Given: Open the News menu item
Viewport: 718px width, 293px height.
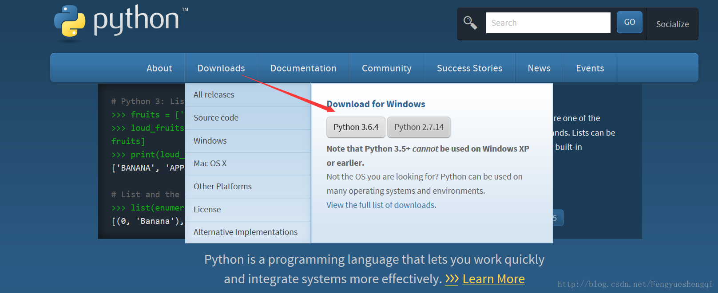Looking at the screenshot, I should coord(539,68).
